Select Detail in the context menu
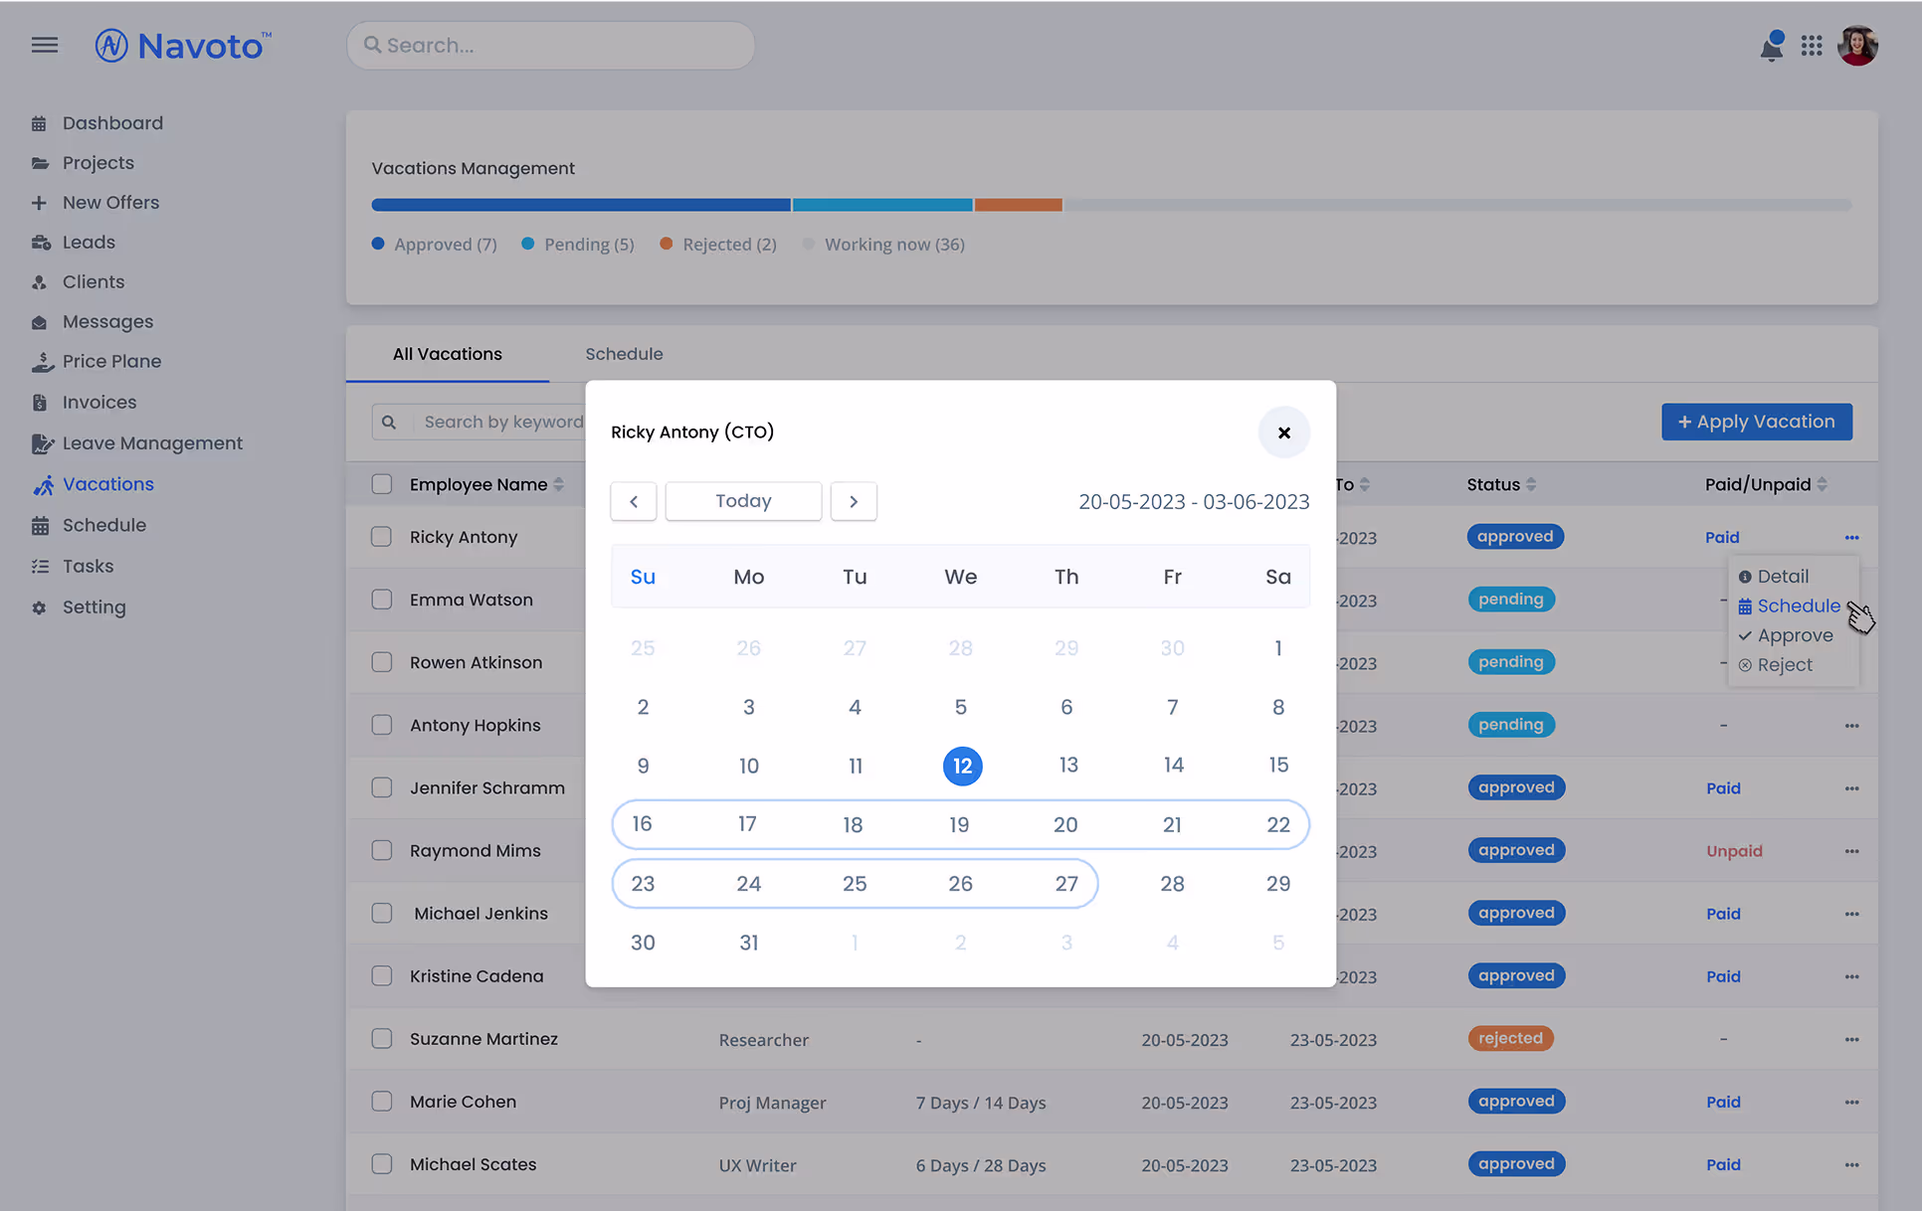This screenshot has height=1211, width=1922. [1774, 577]
